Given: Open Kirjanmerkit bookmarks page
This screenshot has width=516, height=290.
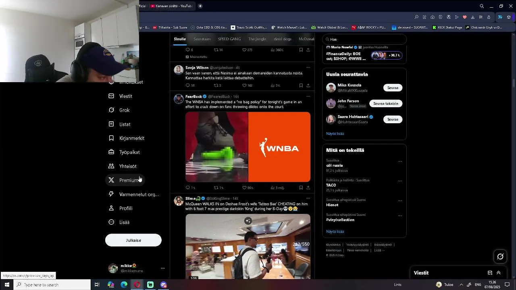Looking at the screenshot, I should coord(127,138).
